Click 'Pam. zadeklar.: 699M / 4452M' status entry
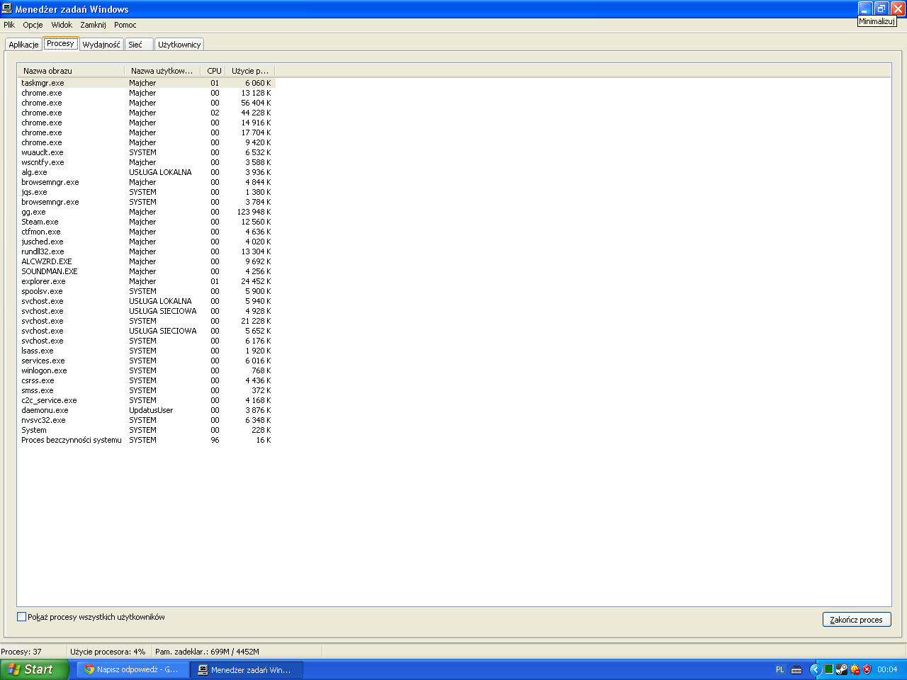 point(207,652)
